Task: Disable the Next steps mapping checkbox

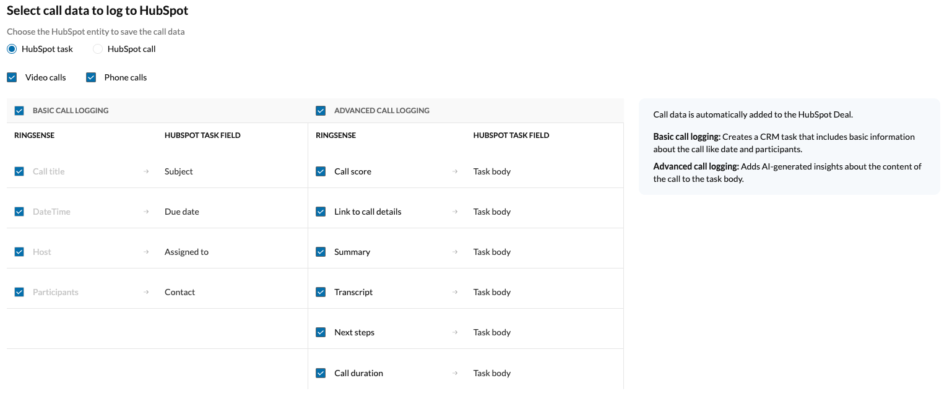Action: tap(321, 332)
